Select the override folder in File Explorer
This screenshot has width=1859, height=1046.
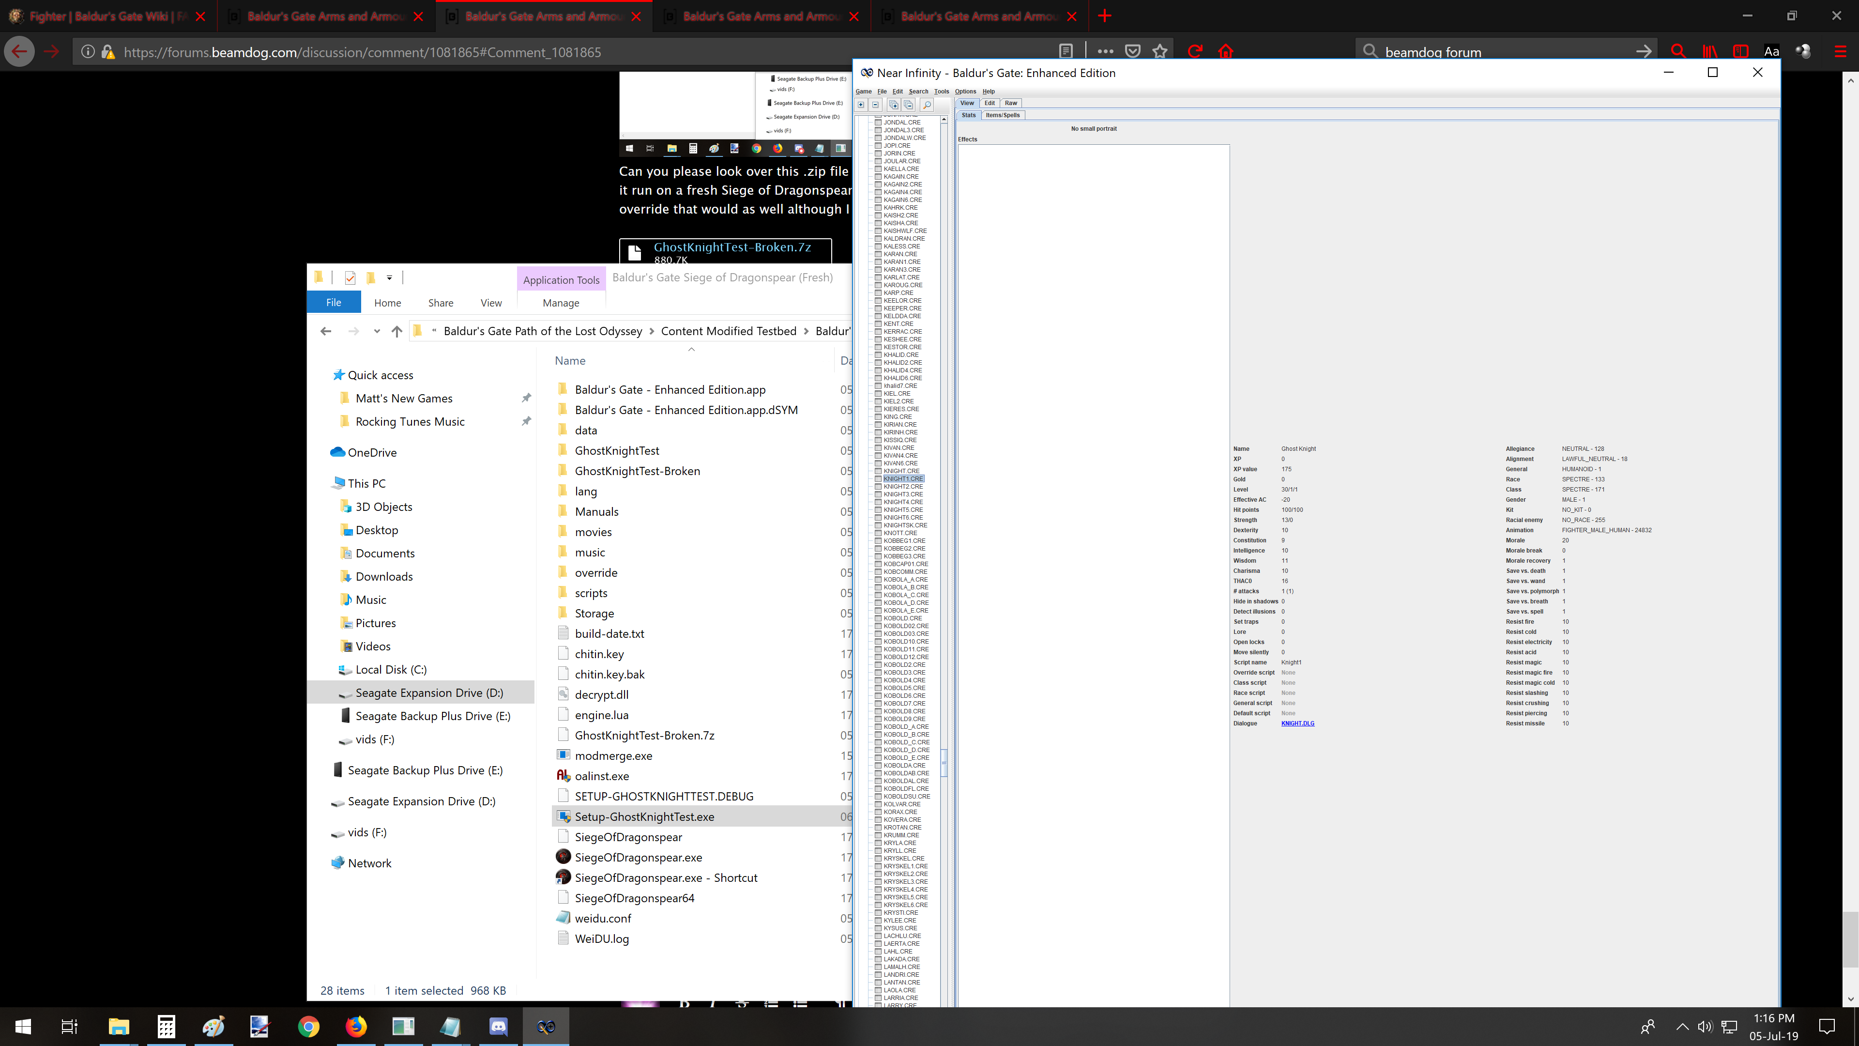pyautogui.click(x=596, y=572)
